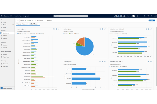Refresh the Projects by Category chart
Image resolution: width=157 pixels, height=104 pixels.
point(100,29)
